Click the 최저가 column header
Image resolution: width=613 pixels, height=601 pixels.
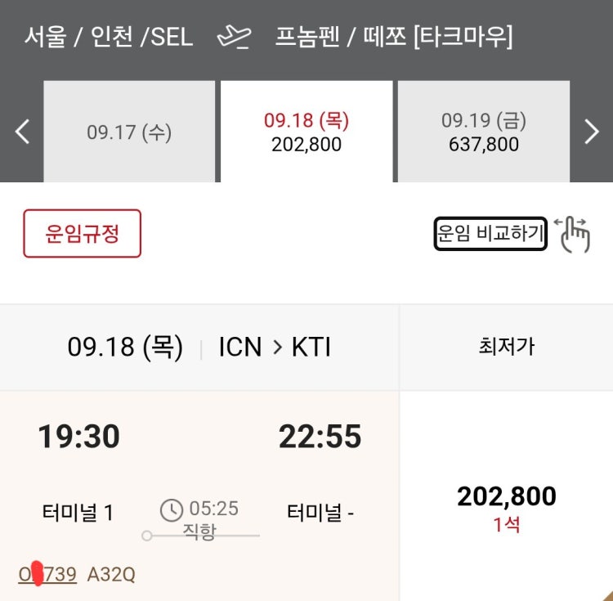(506, 348)
